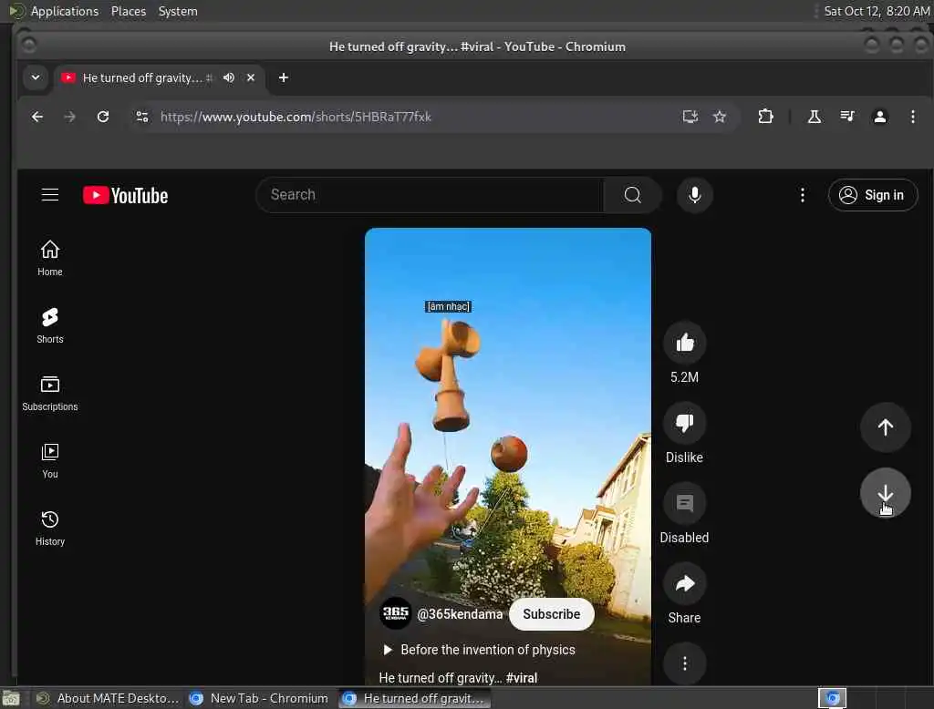
Task: Switch to New Tab - Chromium taskbar window
Action: (258, 698)
